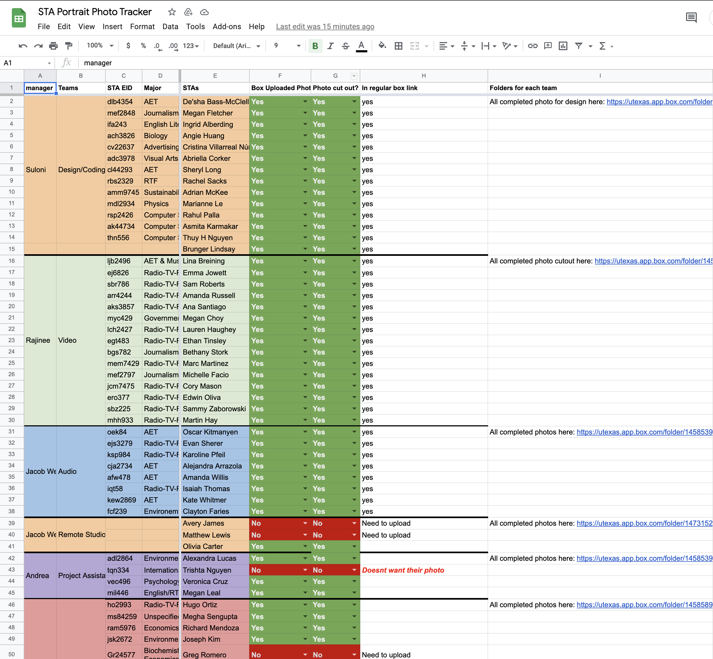Toggle strikethrough formatting
713x659 pixels.
[345, 46]
